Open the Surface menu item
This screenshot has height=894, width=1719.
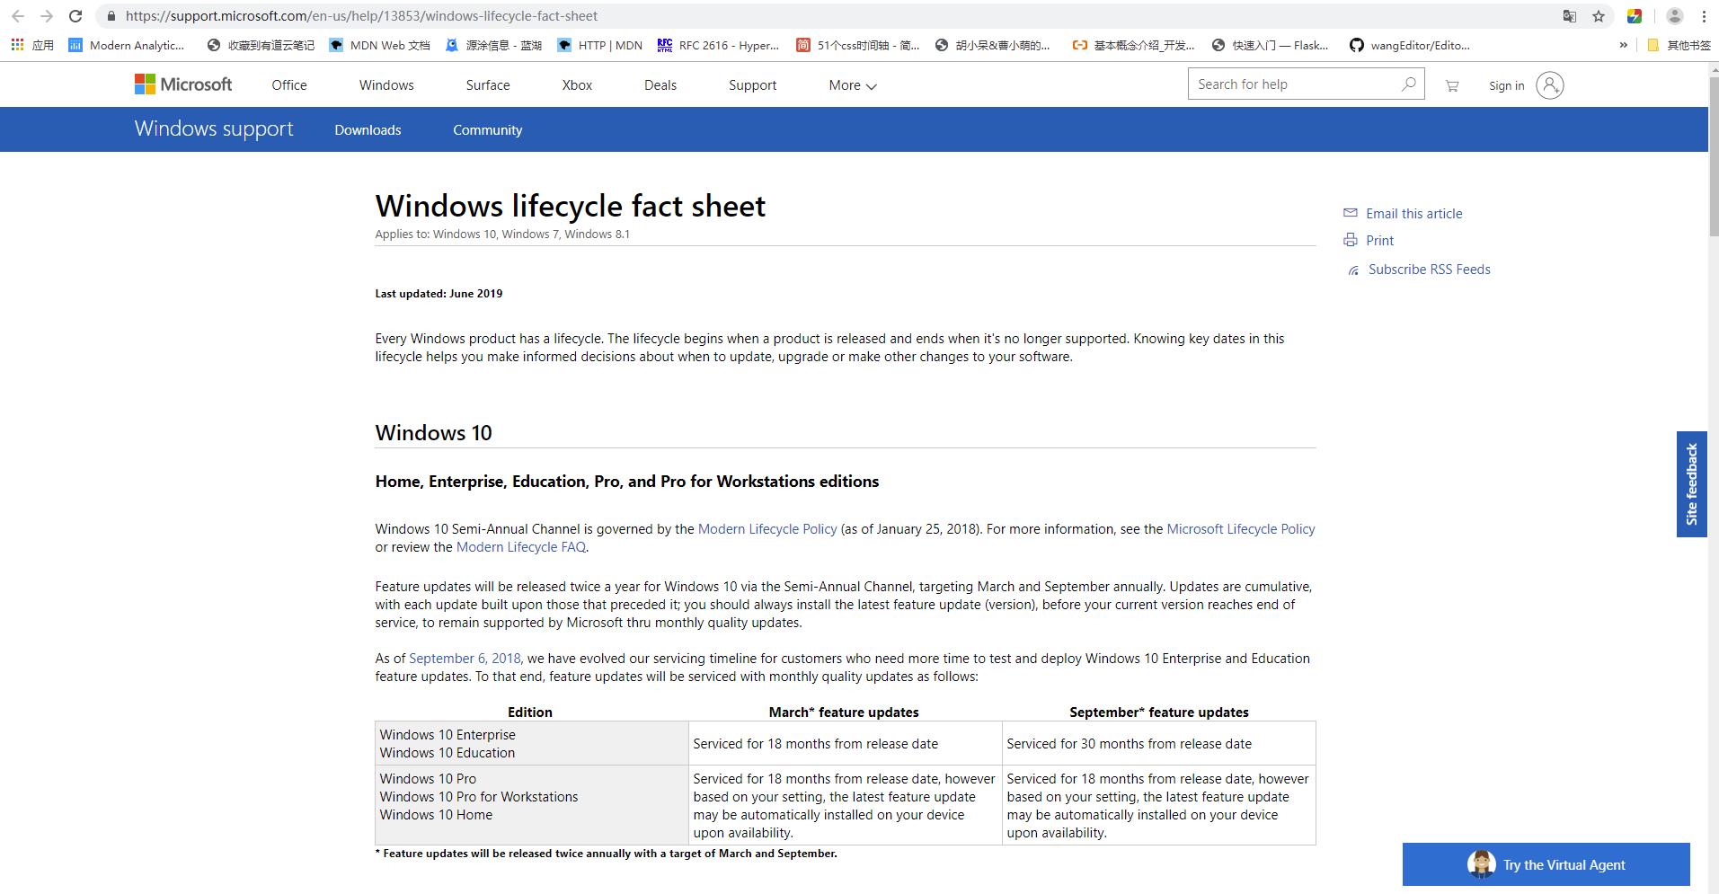(488, 85)
